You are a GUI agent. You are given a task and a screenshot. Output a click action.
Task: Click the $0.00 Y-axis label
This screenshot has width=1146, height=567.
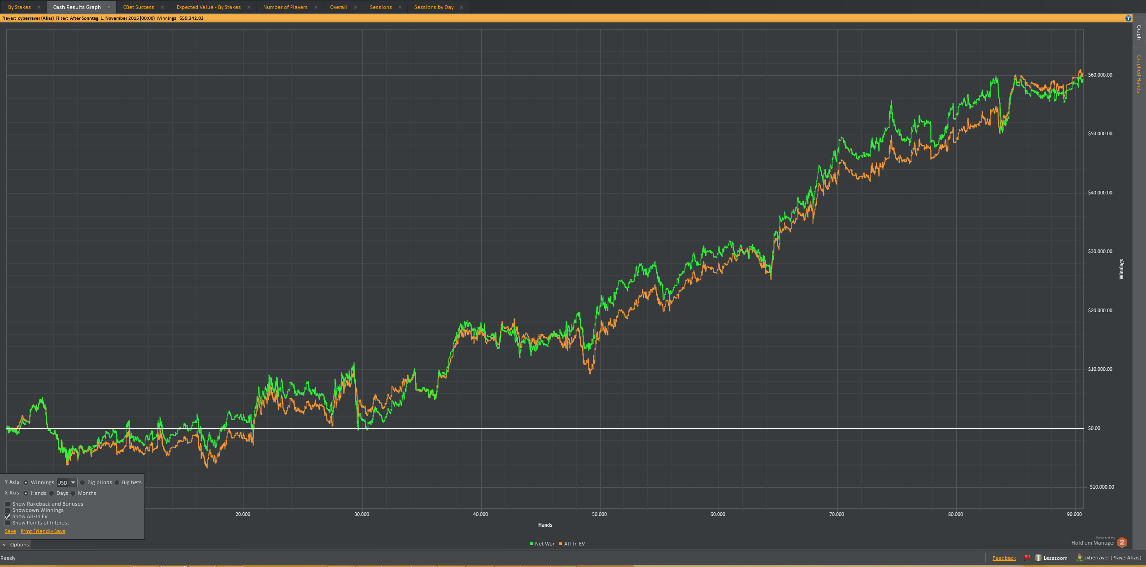click(1094, 428)
